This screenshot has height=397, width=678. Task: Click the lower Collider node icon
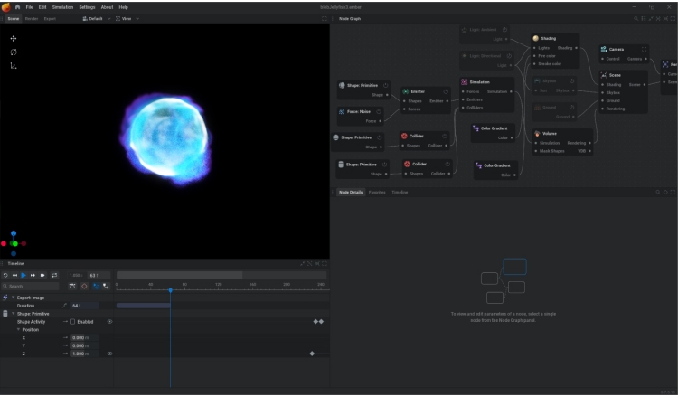click(x=407, y=165)
